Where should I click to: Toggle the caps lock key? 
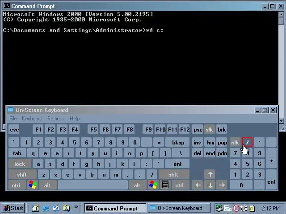click(x=20, y=164)
